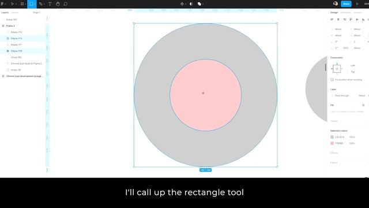
Task: Open horizontal constraint Left dropdown
Action: [353, 65]
